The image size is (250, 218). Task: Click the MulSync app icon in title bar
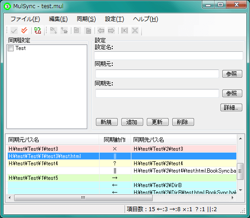(x=7, y=6)
